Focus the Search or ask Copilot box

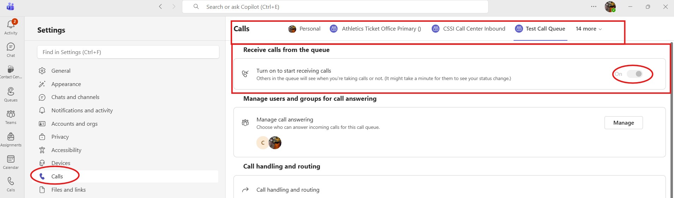(x=335, y=7)
